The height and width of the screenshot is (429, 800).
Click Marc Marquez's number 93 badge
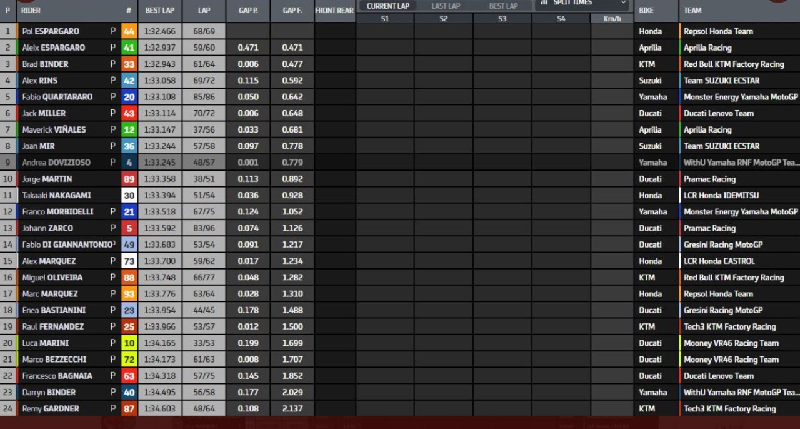pos(129,293)
